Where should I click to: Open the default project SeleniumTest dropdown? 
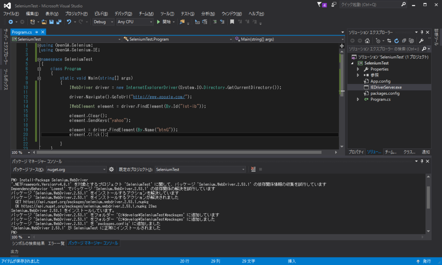200,169
